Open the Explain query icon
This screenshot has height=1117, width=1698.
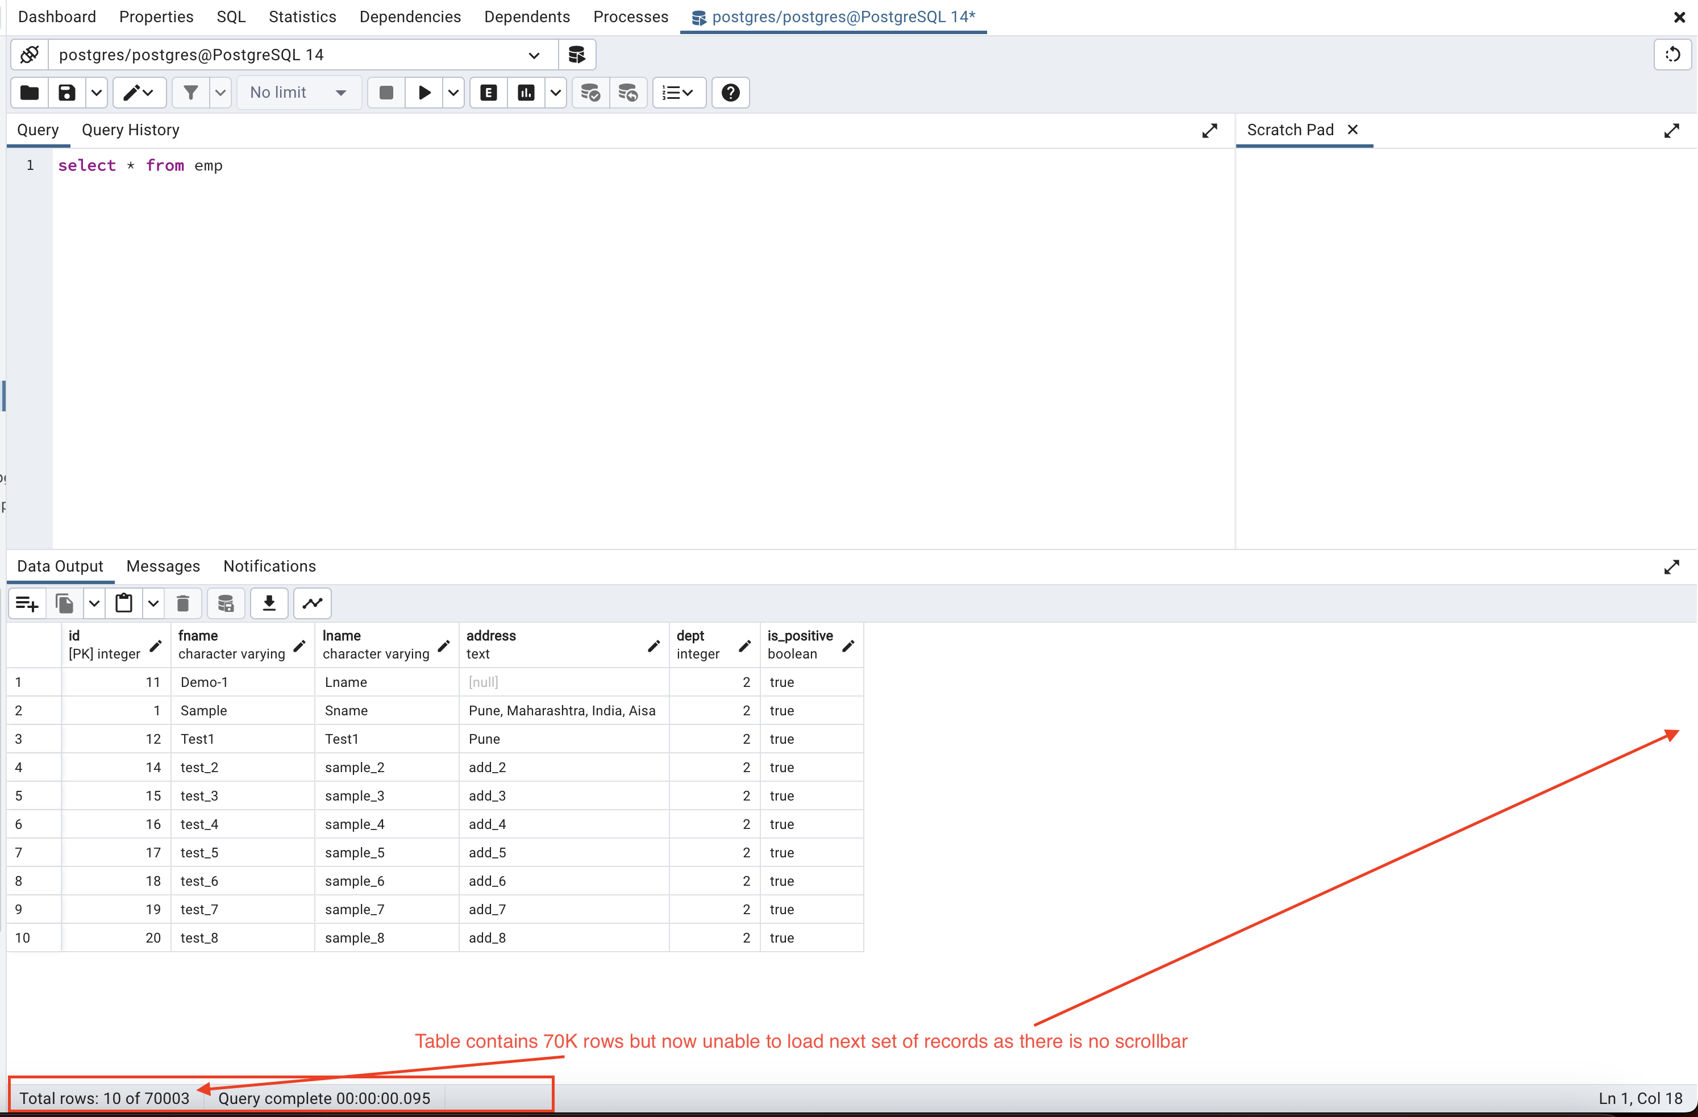coord(488,93)
